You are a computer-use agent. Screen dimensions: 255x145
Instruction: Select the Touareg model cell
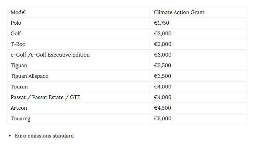pyautogui.click(x=21, y=119)
